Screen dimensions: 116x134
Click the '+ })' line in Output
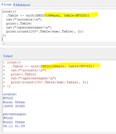pos(7,86)
